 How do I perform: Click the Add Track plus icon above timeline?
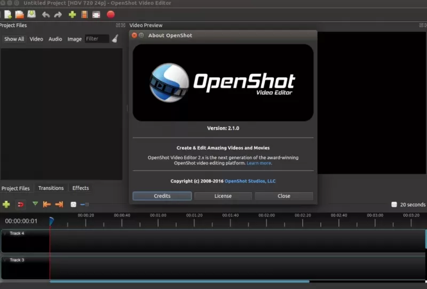pos(6,204)
